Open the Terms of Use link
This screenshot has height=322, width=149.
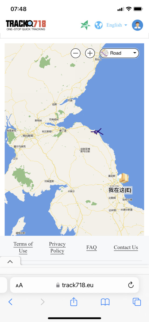pyautogui.click(x=23, y=247)
